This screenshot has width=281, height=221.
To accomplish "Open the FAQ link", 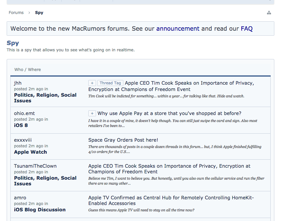I will point(247,28).
